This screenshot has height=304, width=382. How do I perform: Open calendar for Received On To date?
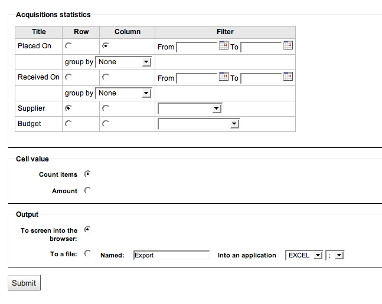pyautogui.click(x=288, y=77)
